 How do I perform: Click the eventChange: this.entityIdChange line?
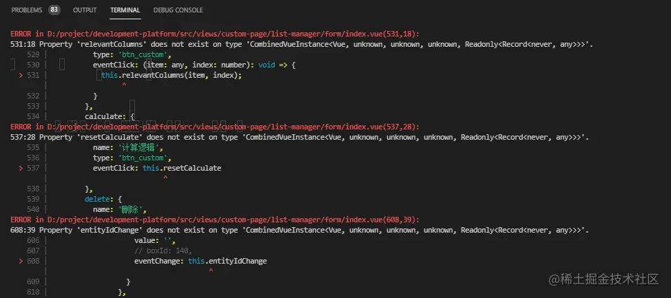200,261
